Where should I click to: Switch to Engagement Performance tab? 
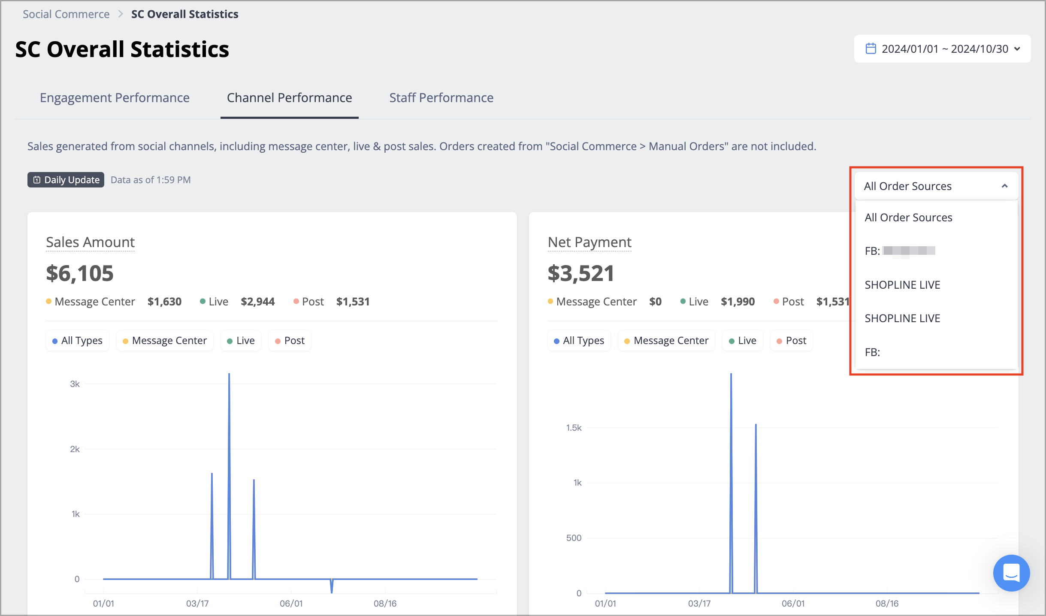(x=115, y=98)
